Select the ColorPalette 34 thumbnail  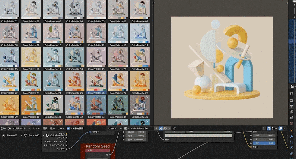pos(118,105)
